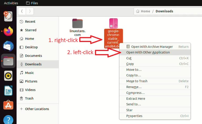Click the Files manager dock icon
Viewport: 202px width, 124px height.
8,61
